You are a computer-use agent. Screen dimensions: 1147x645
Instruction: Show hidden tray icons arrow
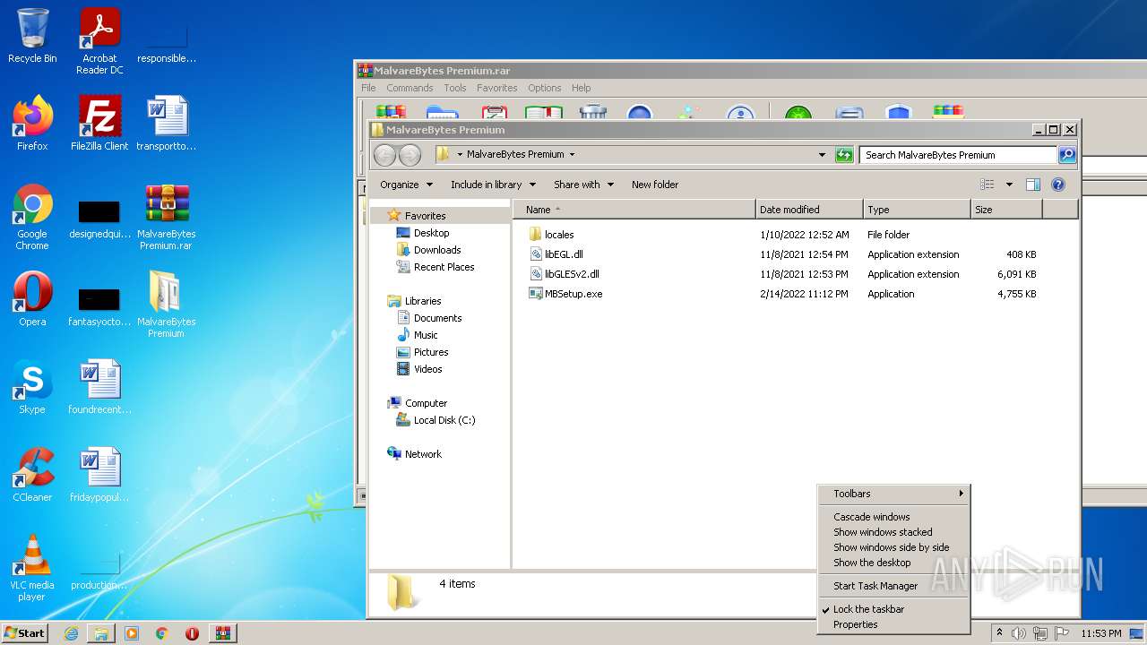click(999, 633)
